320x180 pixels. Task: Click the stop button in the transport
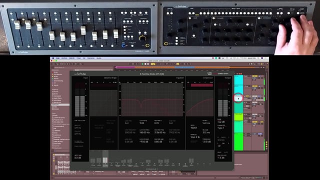145,64
